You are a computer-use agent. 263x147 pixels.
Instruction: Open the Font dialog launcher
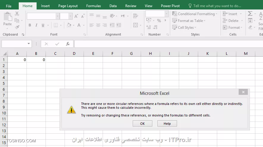click(84, 35)
